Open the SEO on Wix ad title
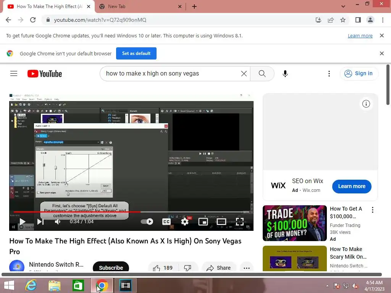391x293 pixels. (x=307, y=181)
